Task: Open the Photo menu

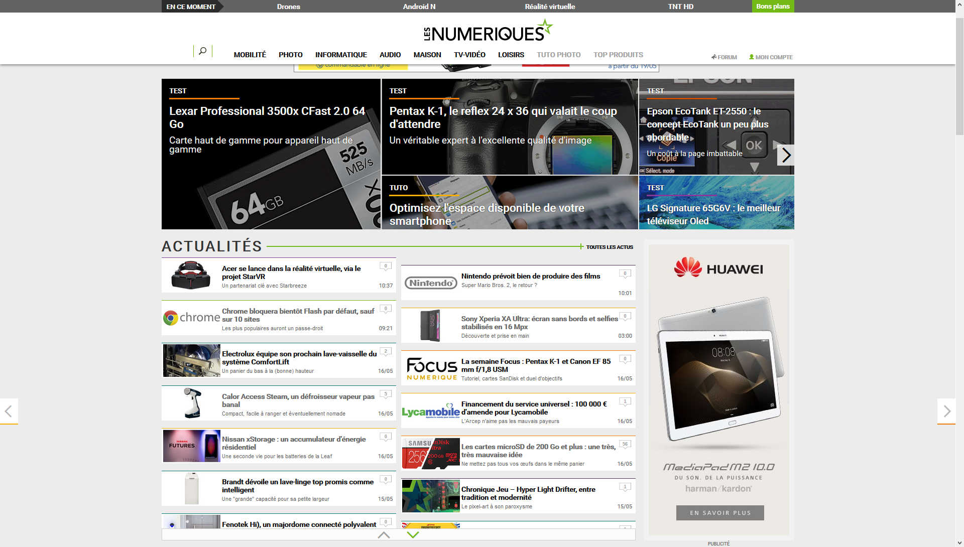Action: tap(291, 55)
